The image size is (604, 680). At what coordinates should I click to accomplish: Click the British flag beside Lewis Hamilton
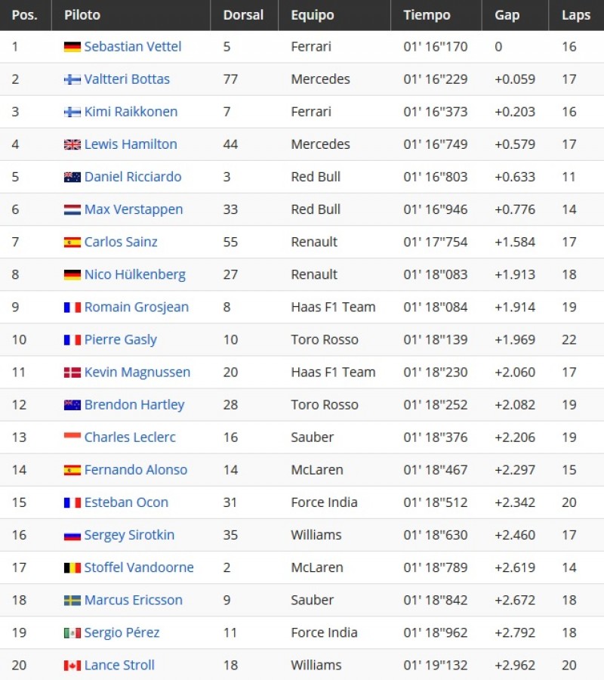pos(72,144)
